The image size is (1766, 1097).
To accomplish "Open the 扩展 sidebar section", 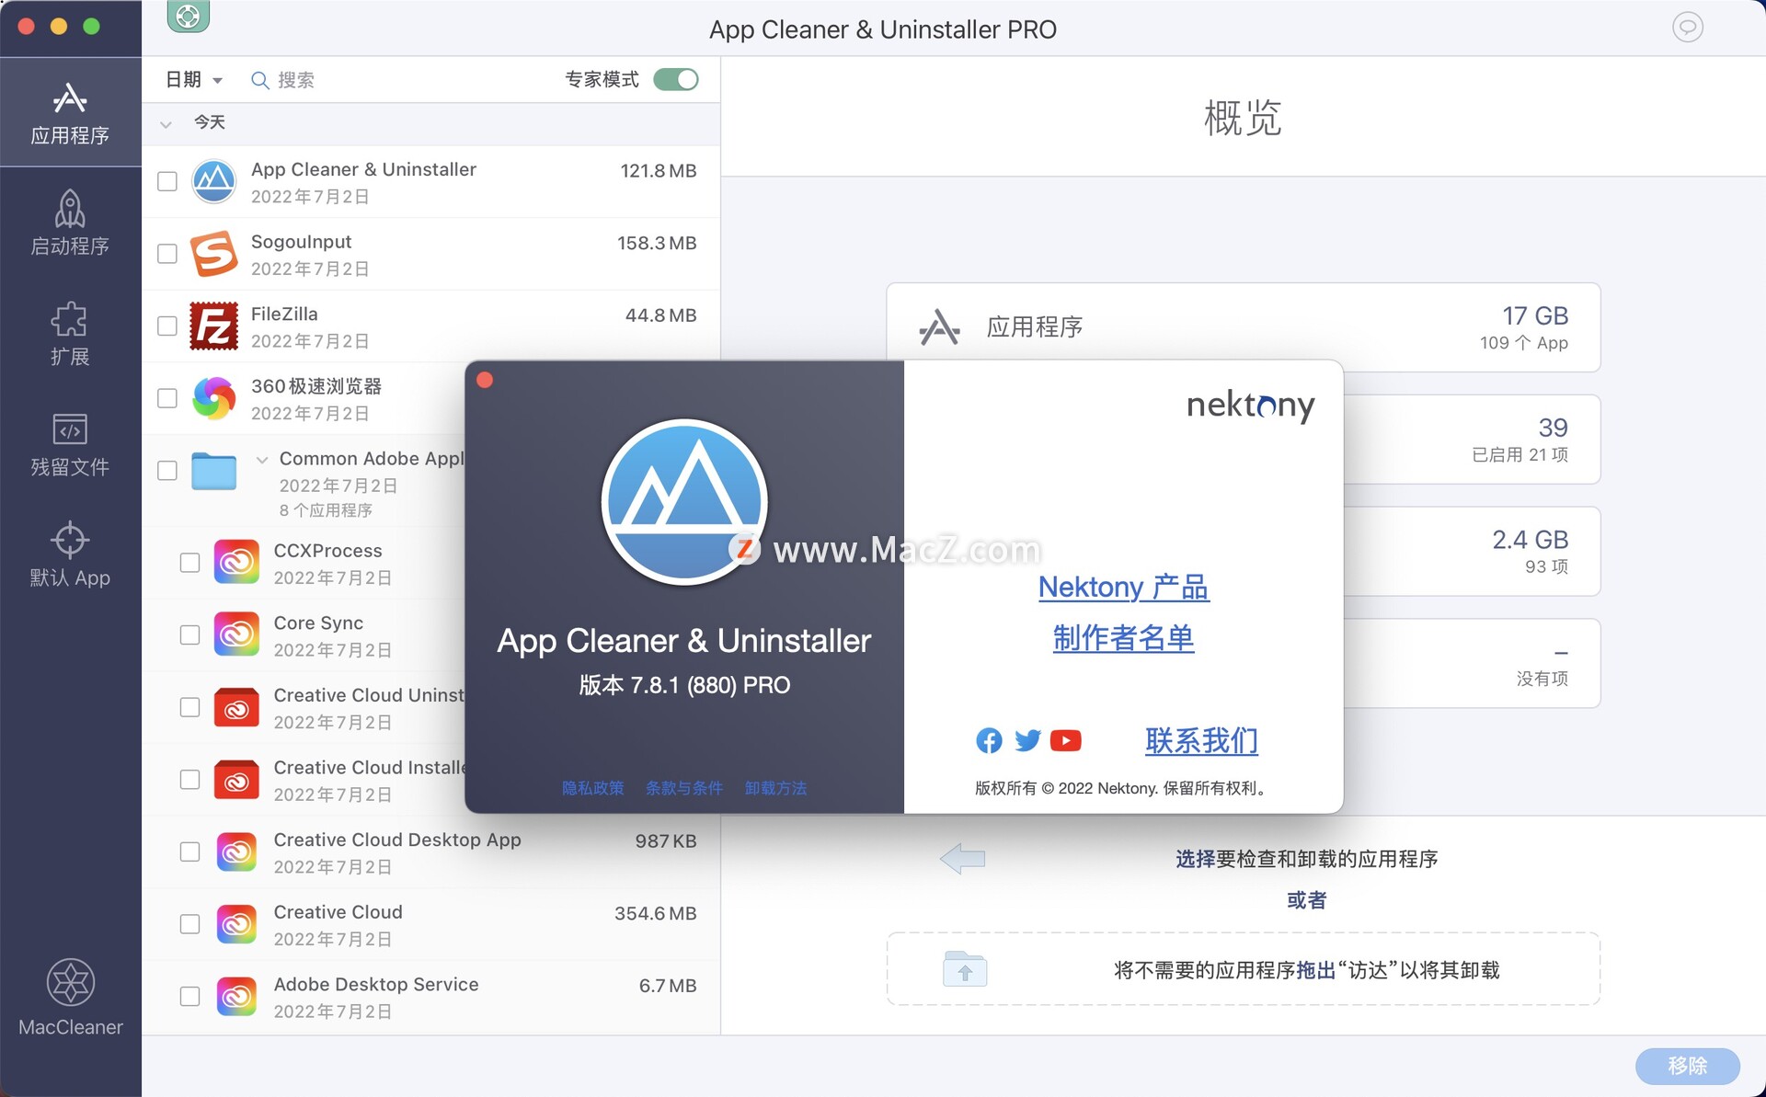I will coord(70,333).
